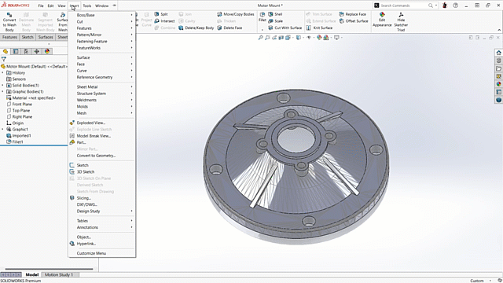Screen dimensions: 503x283
Task: Click Offset Surface tool
Action: coord(353,21)
